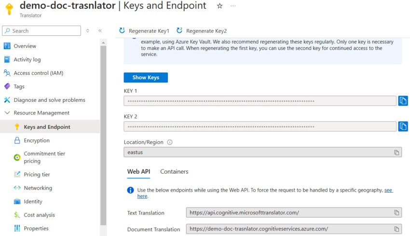Click the Location/Region info icon
Screen dimensions: 410x236
[170, 142]
